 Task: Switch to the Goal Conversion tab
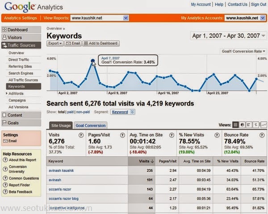tap(91, 126)
